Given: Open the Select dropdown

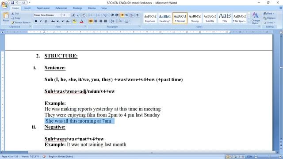Looking at the screenshot, I should coord(269,23).
